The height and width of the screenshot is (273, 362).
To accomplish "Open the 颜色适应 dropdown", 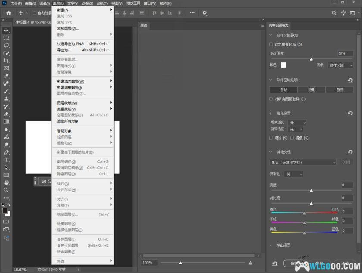I will click(x=297, y=123).
